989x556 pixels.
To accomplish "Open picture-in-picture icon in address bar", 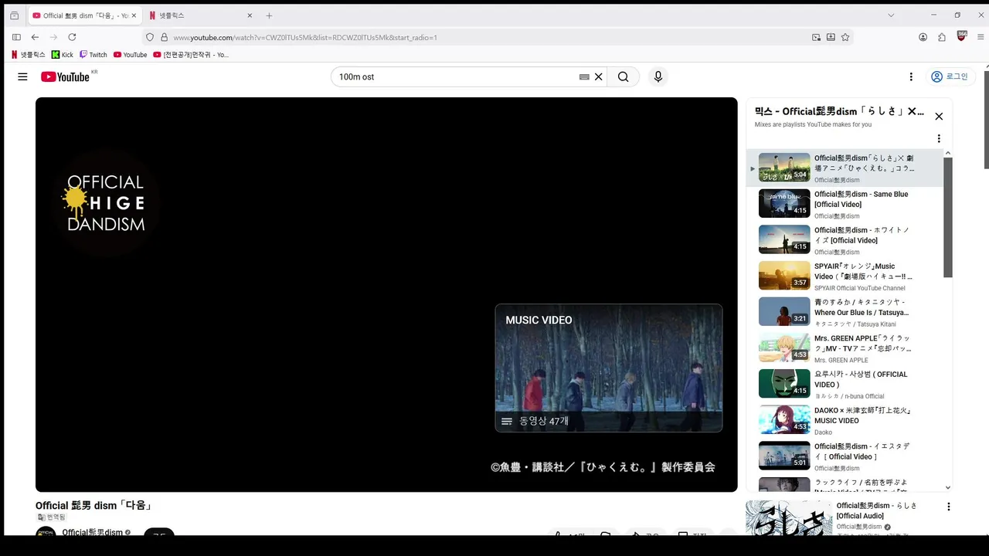I will coord(816,37).
